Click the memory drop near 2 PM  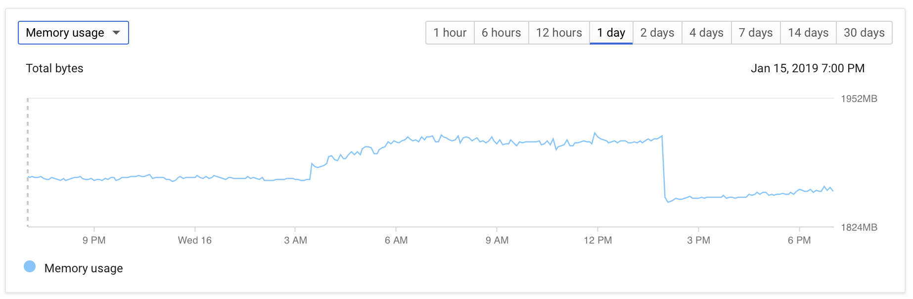pyautogui.click(x=664, y=168)
